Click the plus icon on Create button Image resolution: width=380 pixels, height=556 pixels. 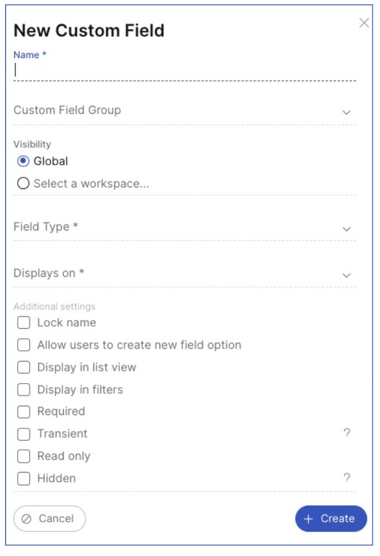[x=309, y=518]
